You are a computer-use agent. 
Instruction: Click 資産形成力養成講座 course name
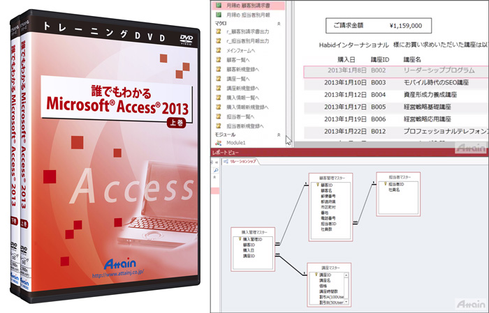tap(430, 95)
